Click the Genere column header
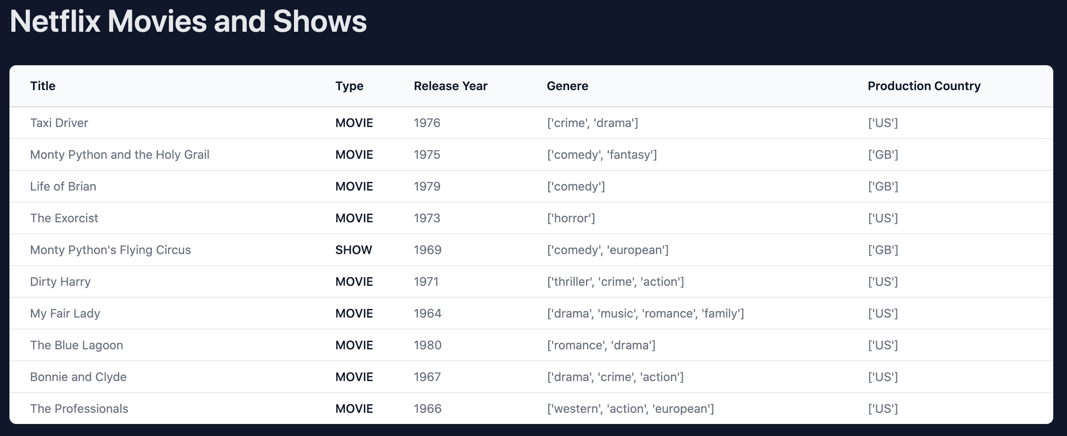 click(x=567, y=86)
